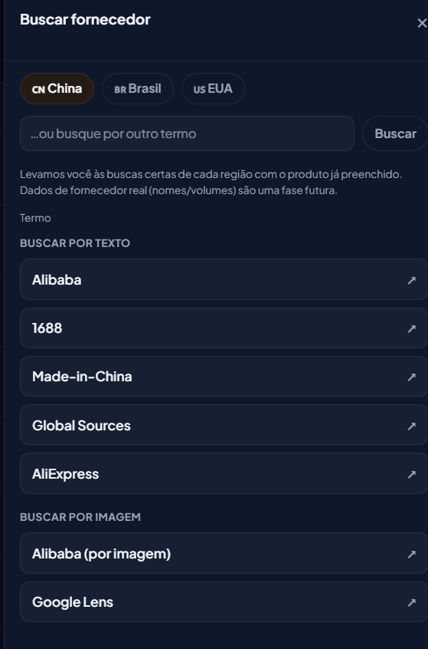The height and width of the screenshot is (649, 428).
Task: Click the arrow icon beside AliExpress
Action: (411, 474)
